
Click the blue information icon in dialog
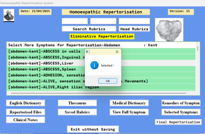pyautogui.click(x=95, y=65)
